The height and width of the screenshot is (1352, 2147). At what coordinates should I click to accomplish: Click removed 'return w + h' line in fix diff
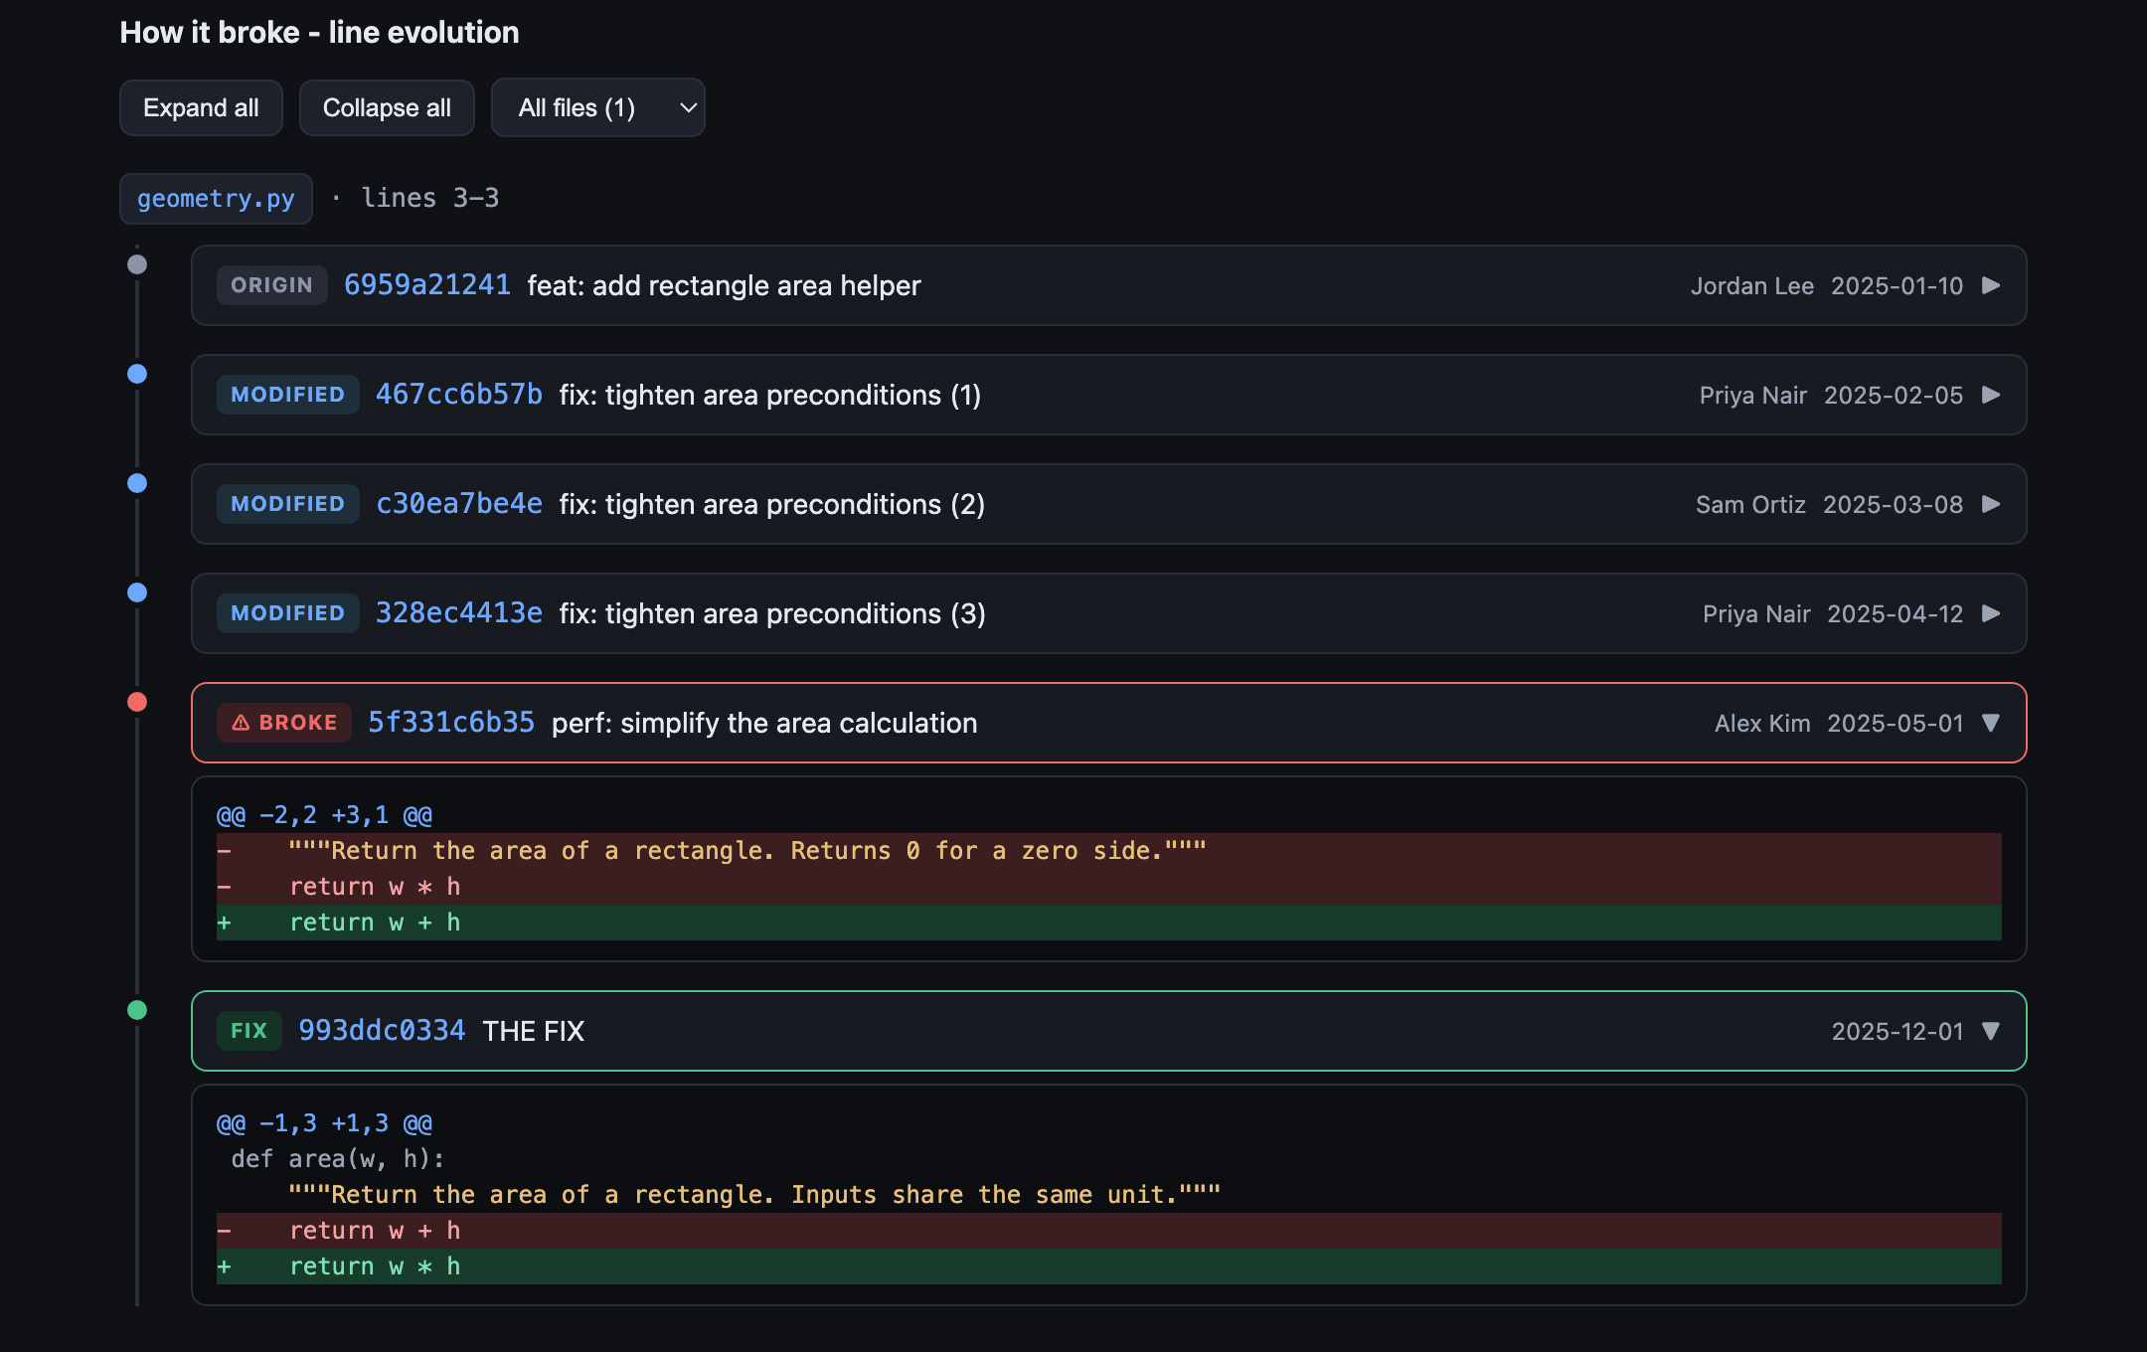click(1109, 1231)
